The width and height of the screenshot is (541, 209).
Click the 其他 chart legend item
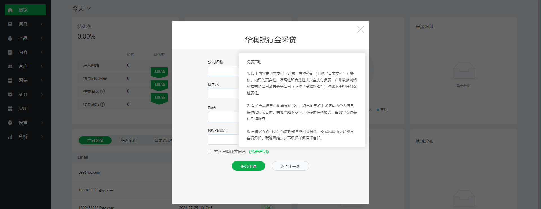(x=382, y=110)
